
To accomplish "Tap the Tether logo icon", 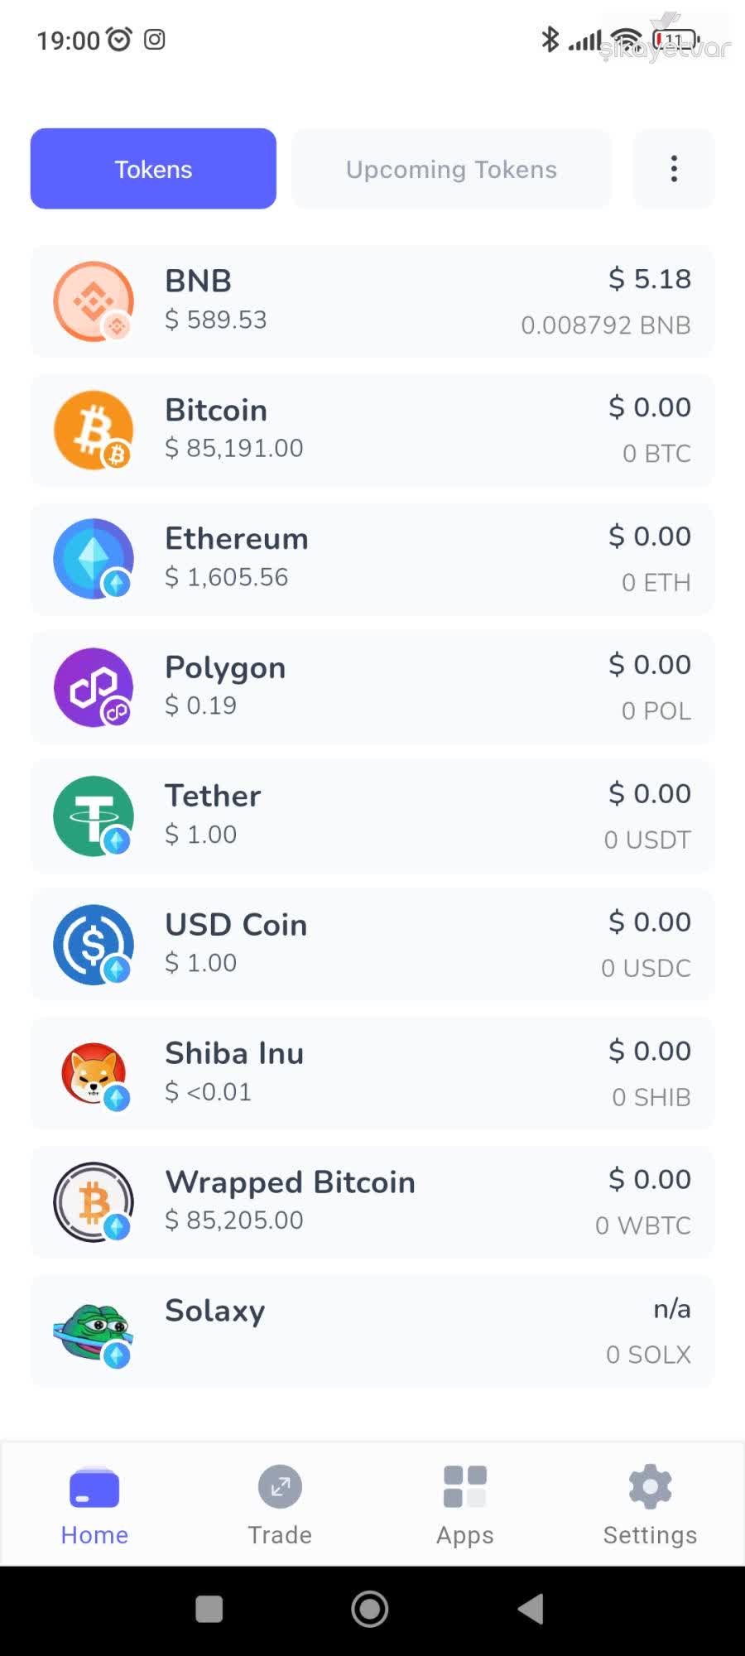I will click(93, 816).
